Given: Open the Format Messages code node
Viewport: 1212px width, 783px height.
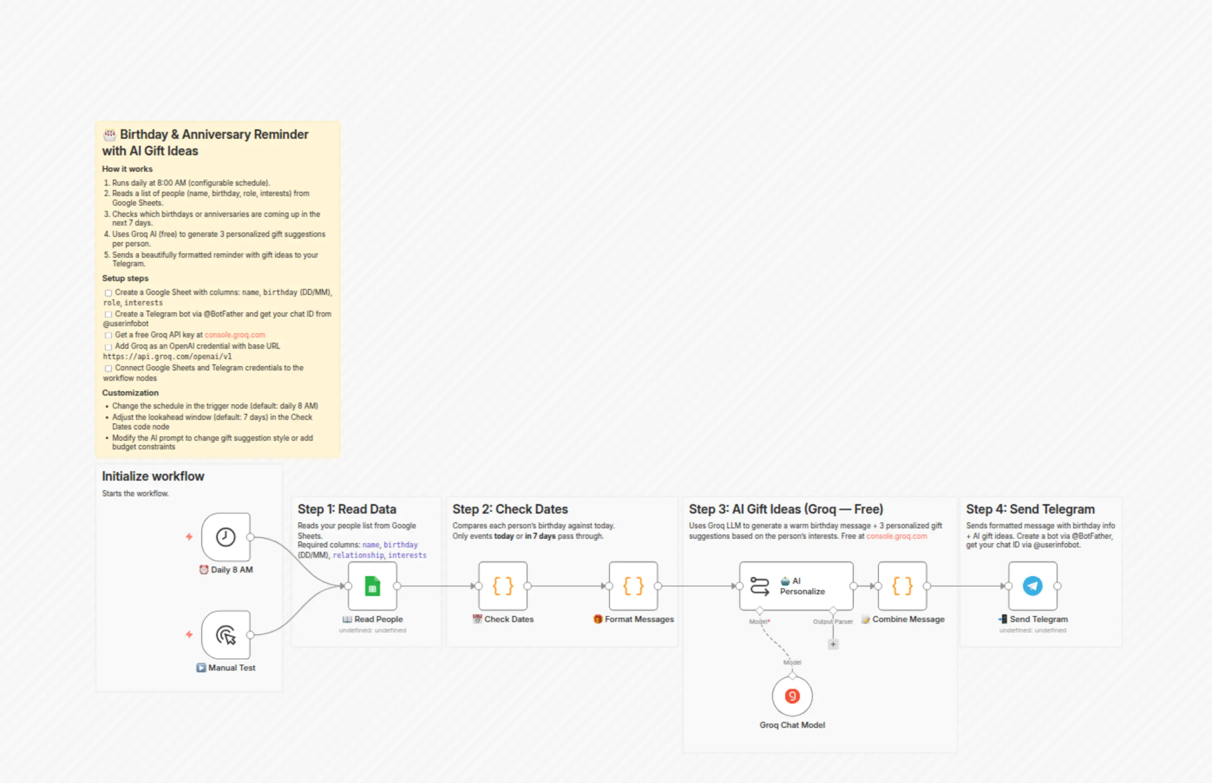Looking at the screenshot, I should (633, 586).
